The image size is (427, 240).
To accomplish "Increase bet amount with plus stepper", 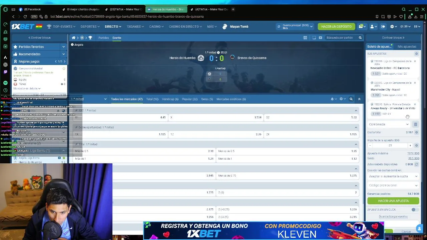I will coord(410,145).
